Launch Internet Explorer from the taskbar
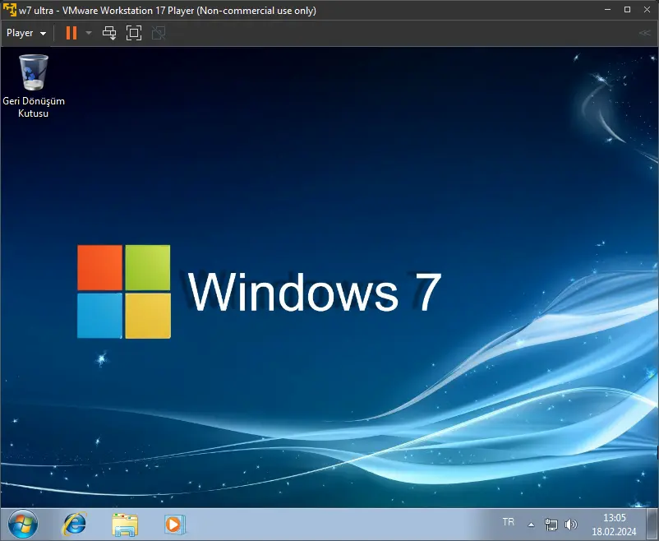The height and width of the screenshot is (541, 659). coord(75,525)
